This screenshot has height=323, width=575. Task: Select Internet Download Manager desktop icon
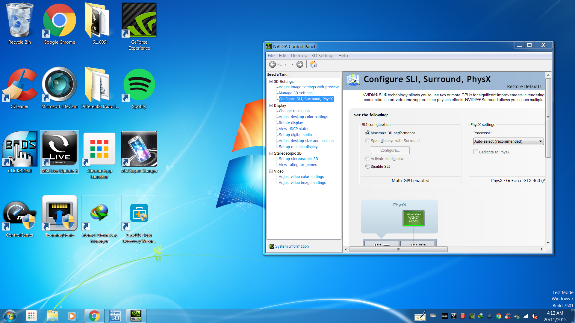pos(99,220)
